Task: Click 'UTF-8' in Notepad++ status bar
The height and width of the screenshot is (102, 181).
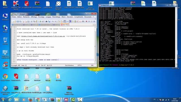Action: pyautogui.click(x=79, y=65)
